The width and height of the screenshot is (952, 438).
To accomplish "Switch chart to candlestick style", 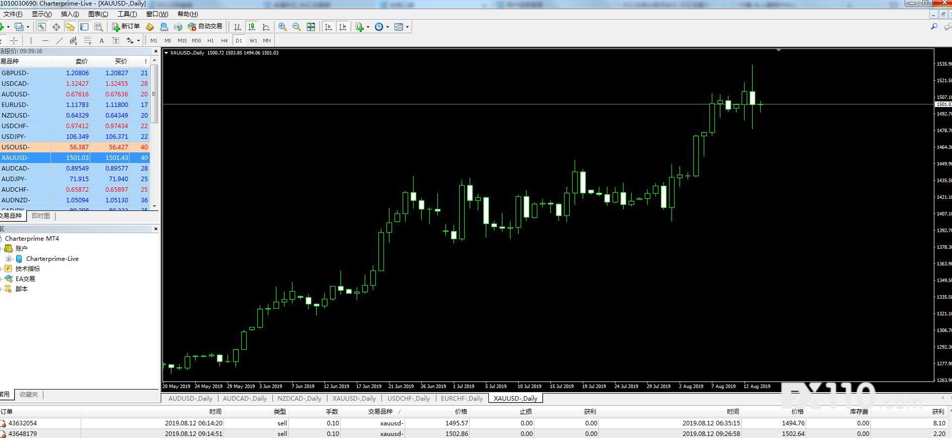I will tap(252, 27).
